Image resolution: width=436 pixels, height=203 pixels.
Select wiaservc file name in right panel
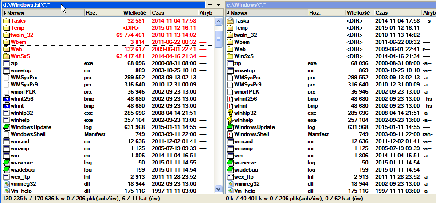(245, 163)
